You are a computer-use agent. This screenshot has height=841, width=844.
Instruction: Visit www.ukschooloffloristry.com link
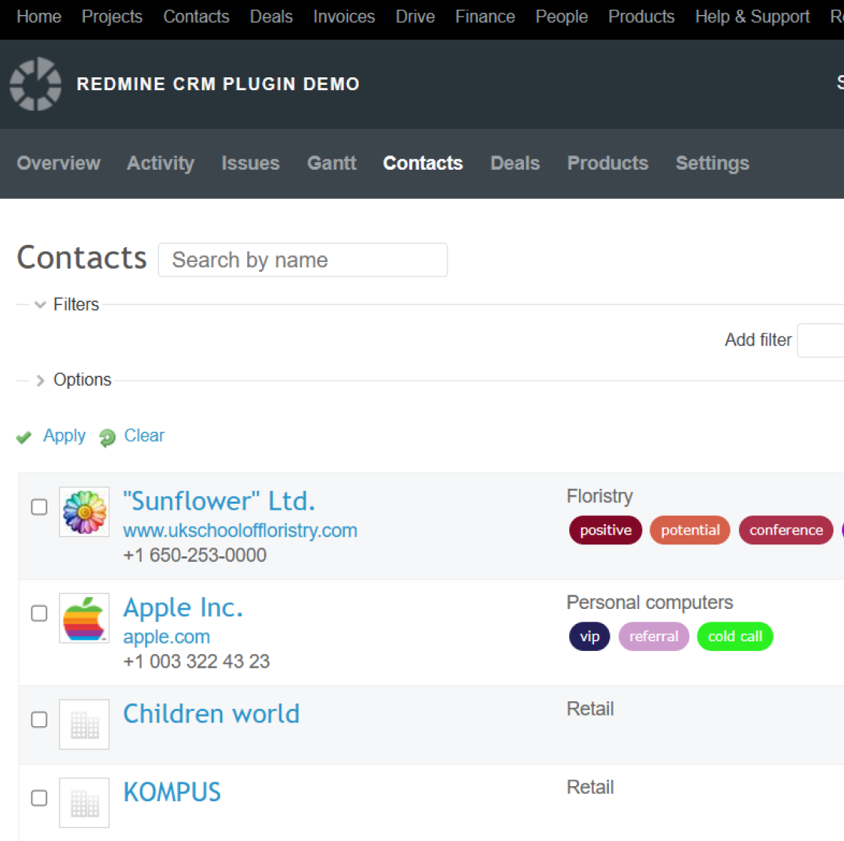pyautogui.click(x=240, y=530)
